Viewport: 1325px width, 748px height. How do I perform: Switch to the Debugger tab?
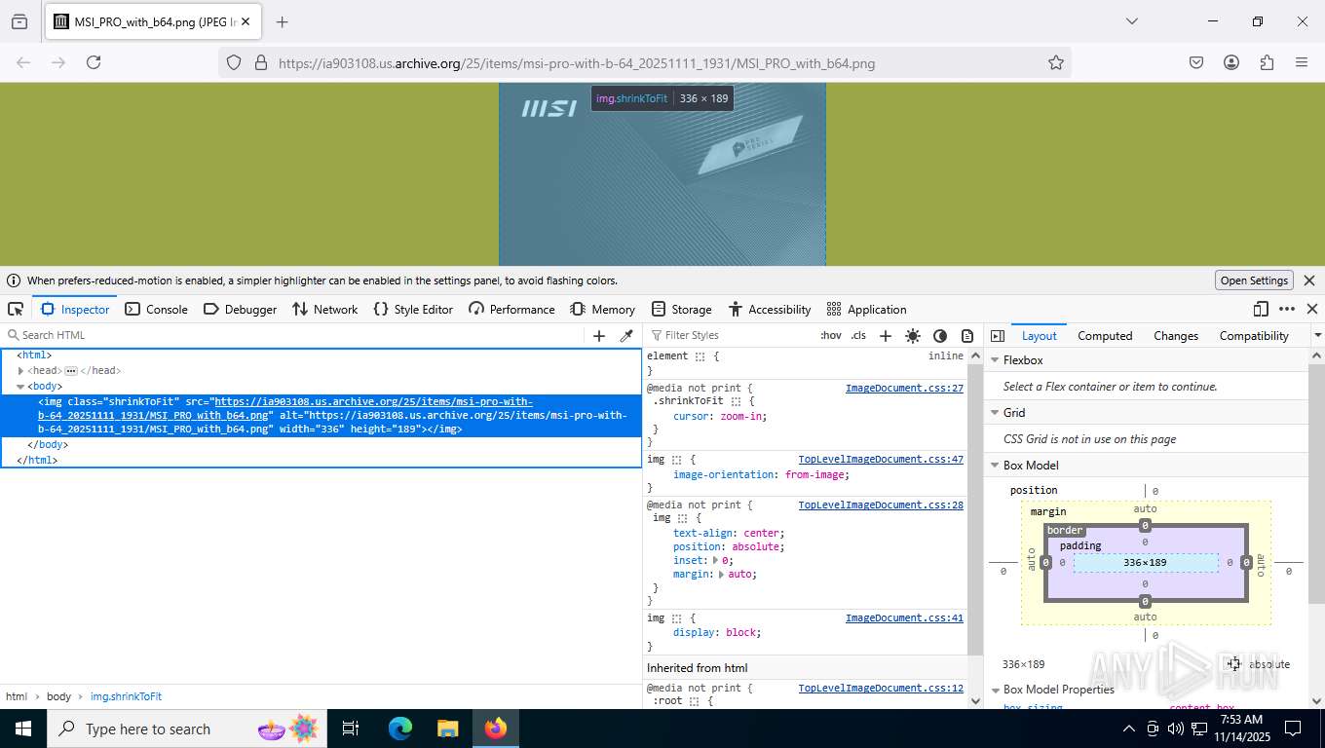(240, 309)
